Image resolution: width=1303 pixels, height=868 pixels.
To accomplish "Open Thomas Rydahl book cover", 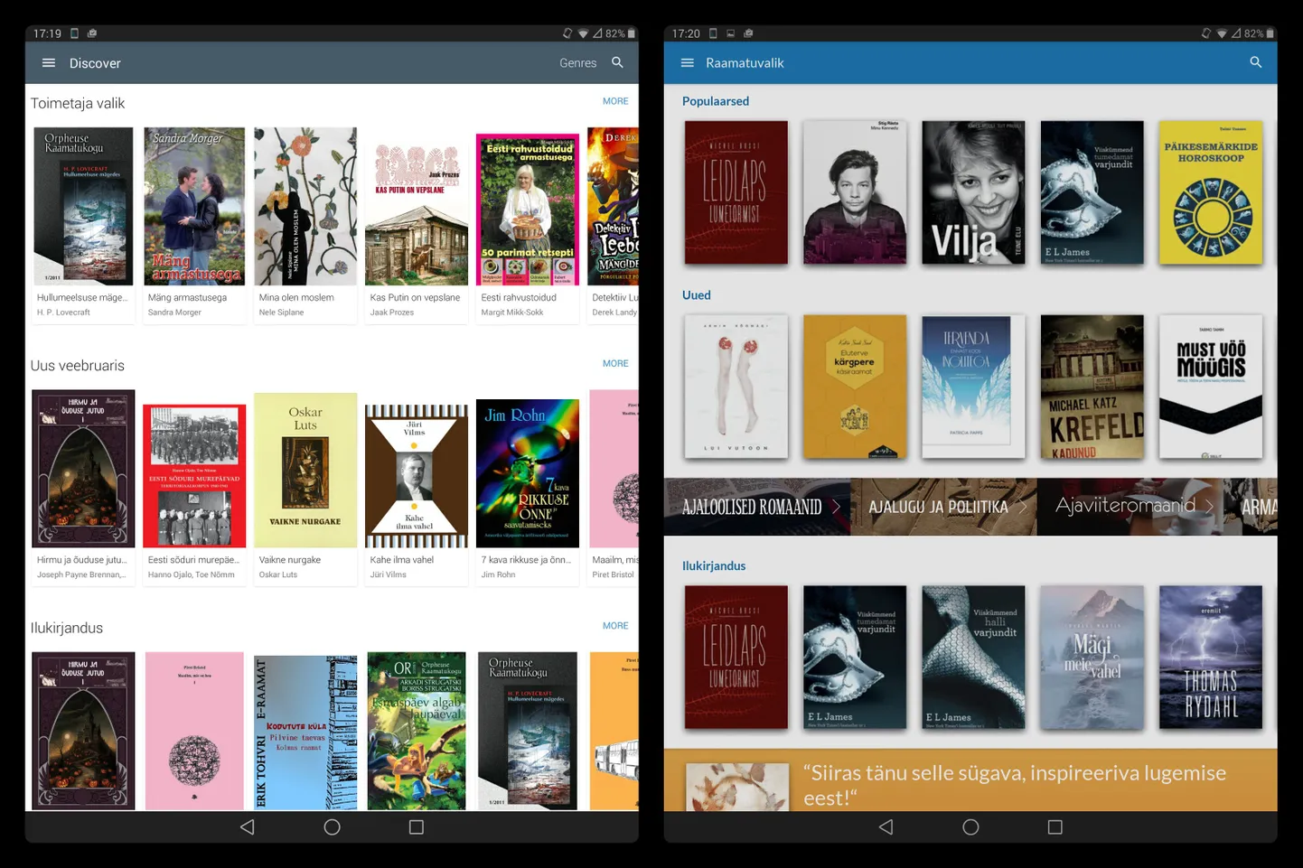I will [1211, 658].
